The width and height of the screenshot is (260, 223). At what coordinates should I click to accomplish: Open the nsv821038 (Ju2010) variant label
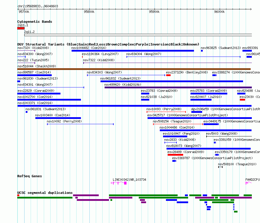(157, 97)
